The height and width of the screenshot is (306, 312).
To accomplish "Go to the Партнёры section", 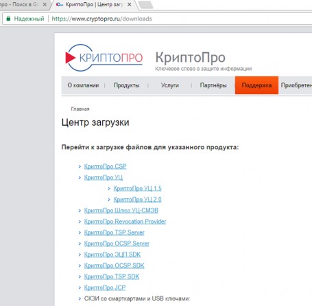I will (x=213, y=85).
